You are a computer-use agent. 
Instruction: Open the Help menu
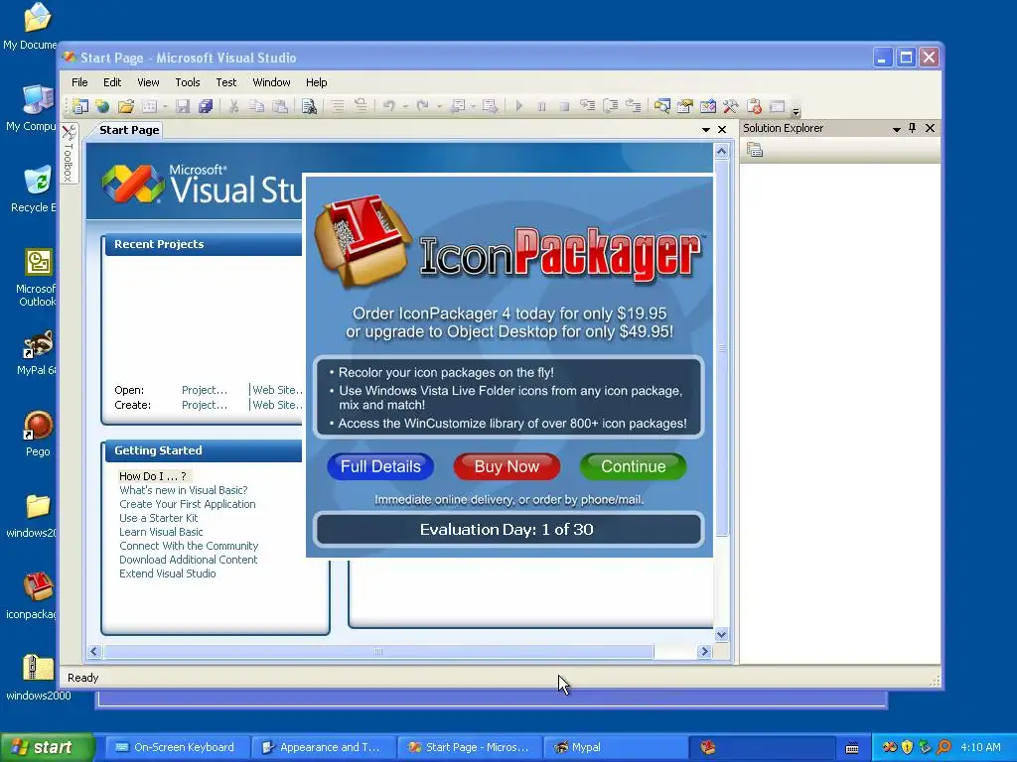coord(317,82)
